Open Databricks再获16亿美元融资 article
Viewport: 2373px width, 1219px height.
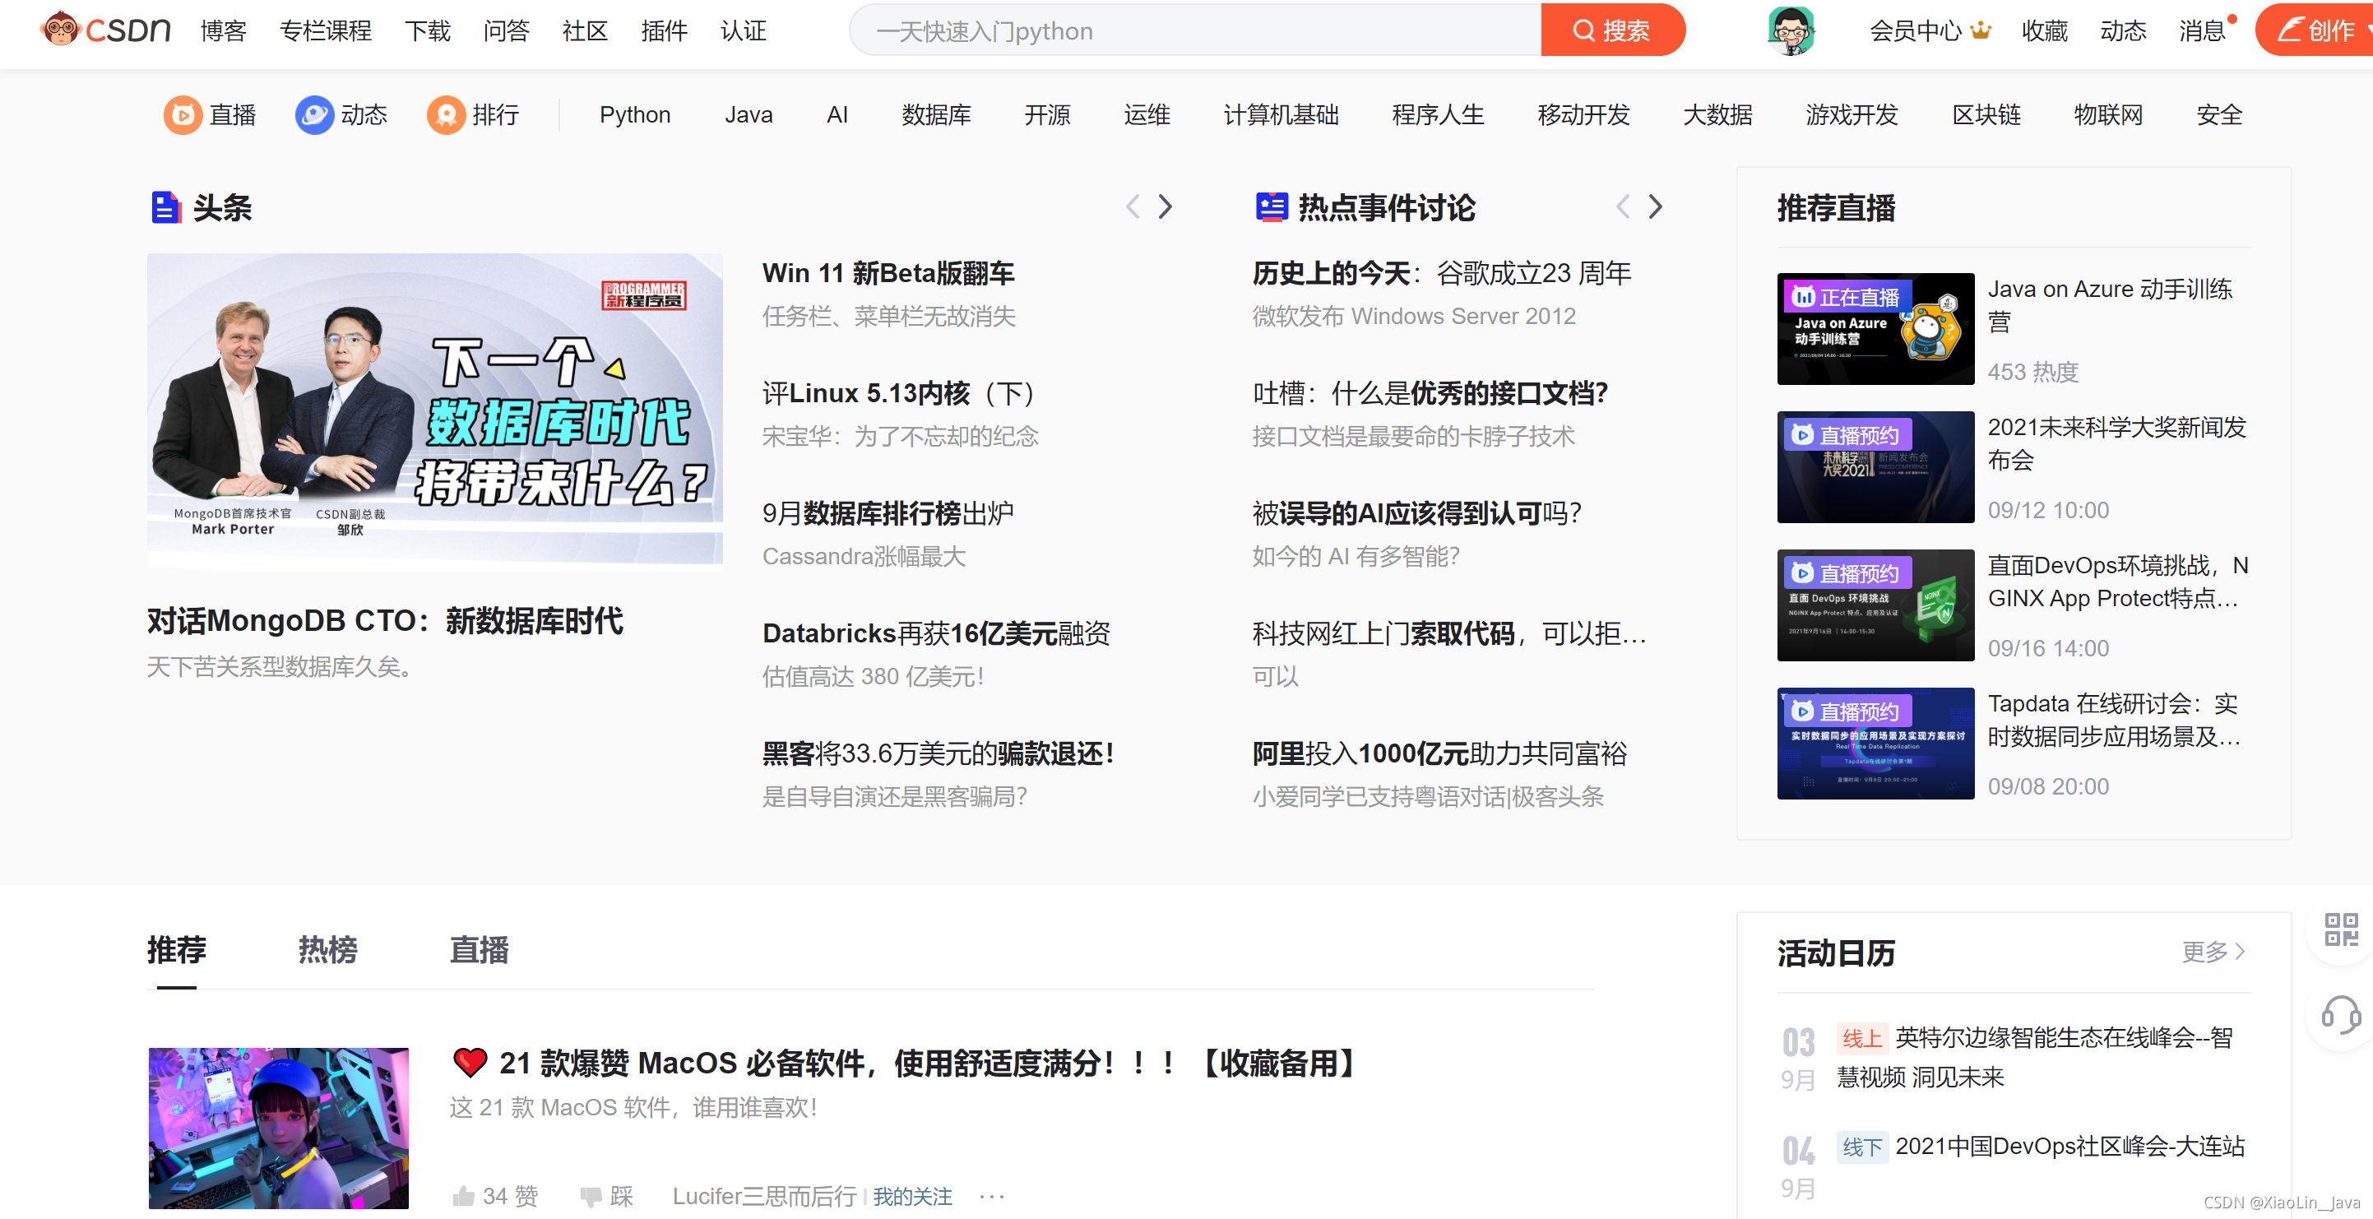click(936, 633)
